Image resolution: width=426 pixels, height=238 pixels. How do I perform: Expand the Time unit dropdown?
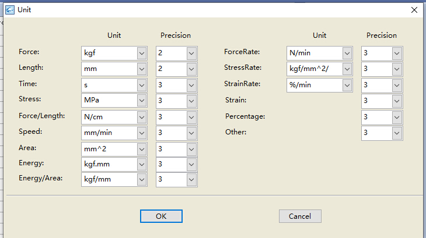(114, 86)
